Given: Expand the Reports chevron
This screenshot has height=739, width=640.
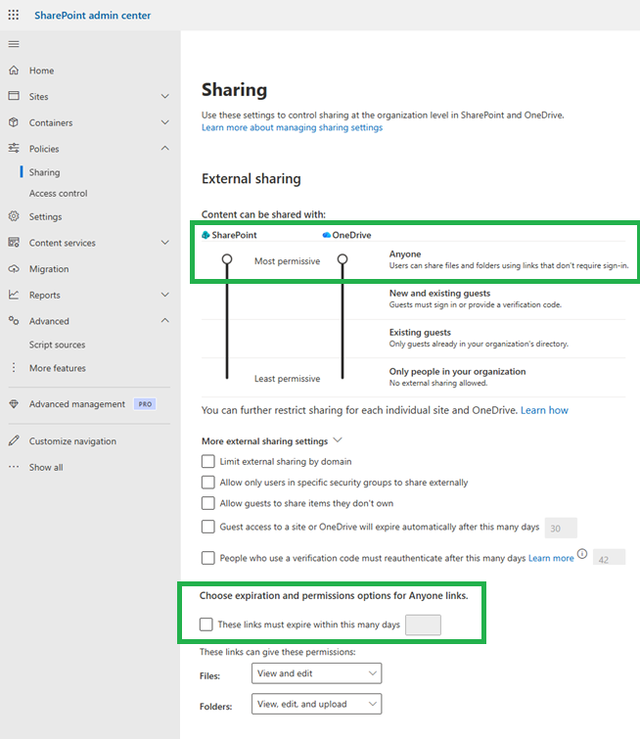Looking at the screenshot, I should click(165, 295).
